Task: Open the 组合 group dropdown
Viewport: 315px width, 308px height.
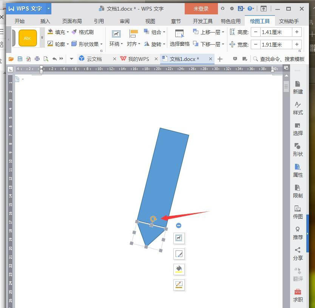Action: click(154, 32)
